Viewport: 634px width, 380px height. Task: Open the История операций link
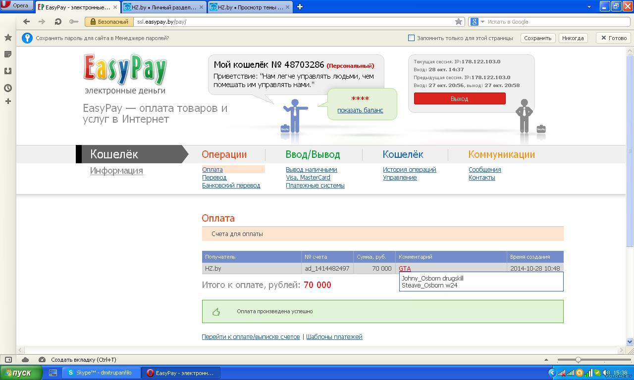[x=409, y=169]
